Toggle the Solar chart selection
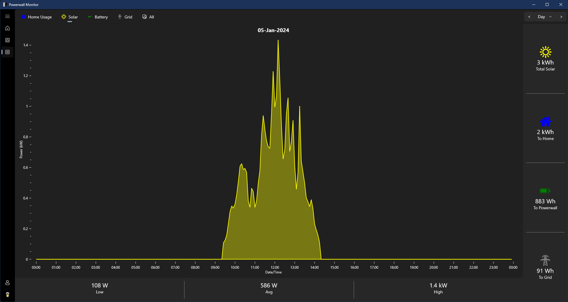The height and width of the screenshot is (302, 568). 70,17
